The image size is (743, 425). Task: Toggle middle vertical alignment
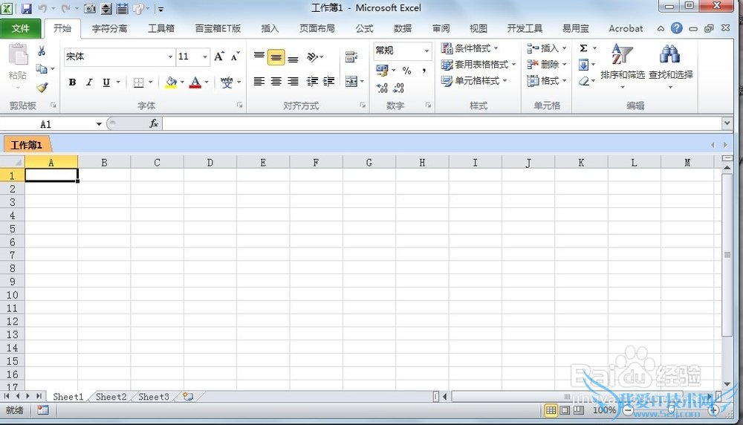(276, 57)
